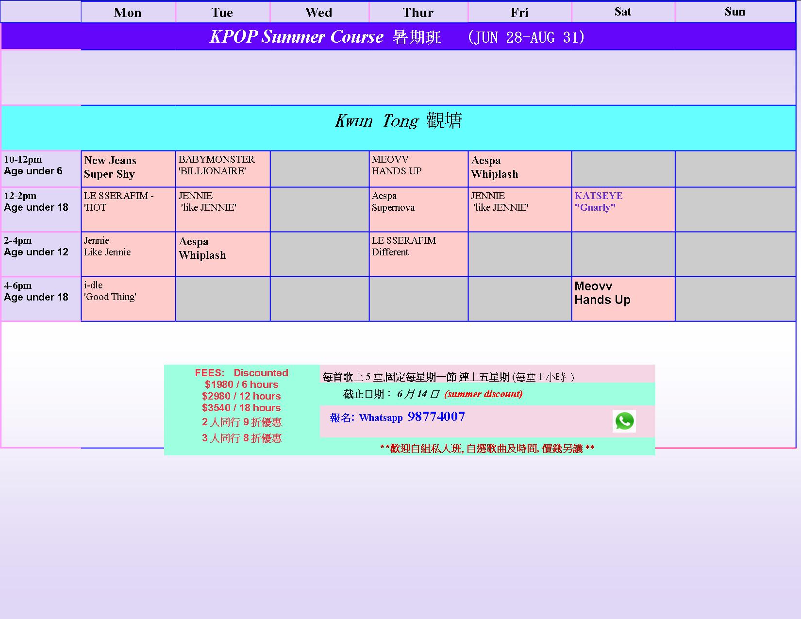The image size is (801, 619).
Task: Select LE SSERAFIM 'HOT' Monday cell
Action: 128,209
